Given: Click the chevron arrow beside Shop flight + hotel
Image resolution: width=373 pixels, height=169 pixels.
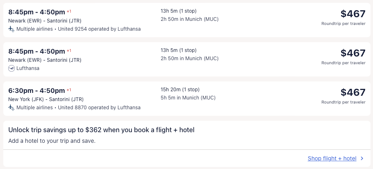Looking at the screenshot, I should (362, 158).
